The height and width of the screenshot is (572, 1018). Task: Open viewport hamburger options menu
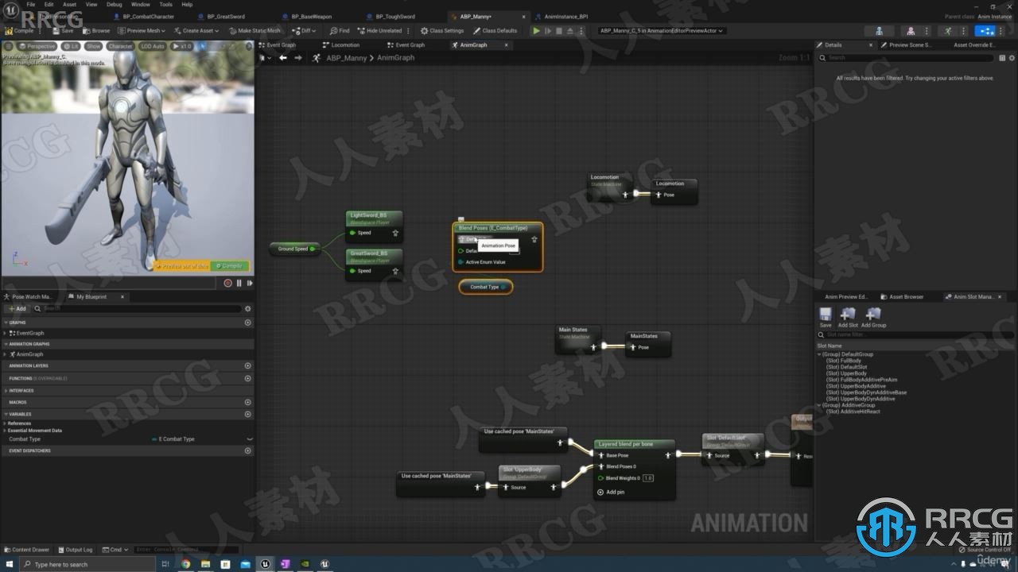[10, 46]
